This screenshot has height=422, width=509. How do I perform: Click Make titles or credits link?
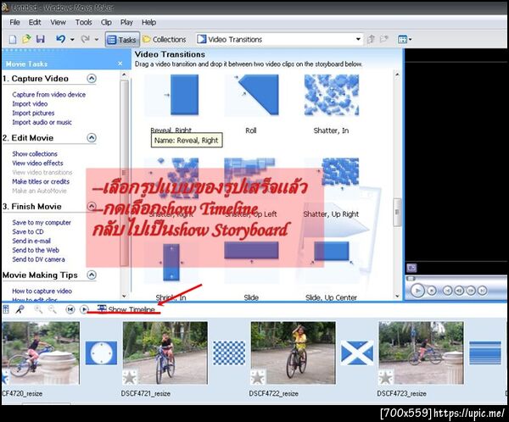41,181
